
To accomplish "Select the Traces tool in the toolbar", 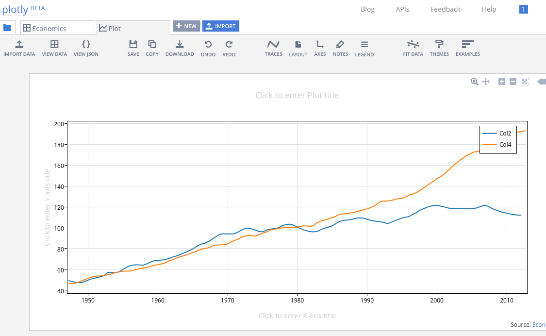I will 273,48.
